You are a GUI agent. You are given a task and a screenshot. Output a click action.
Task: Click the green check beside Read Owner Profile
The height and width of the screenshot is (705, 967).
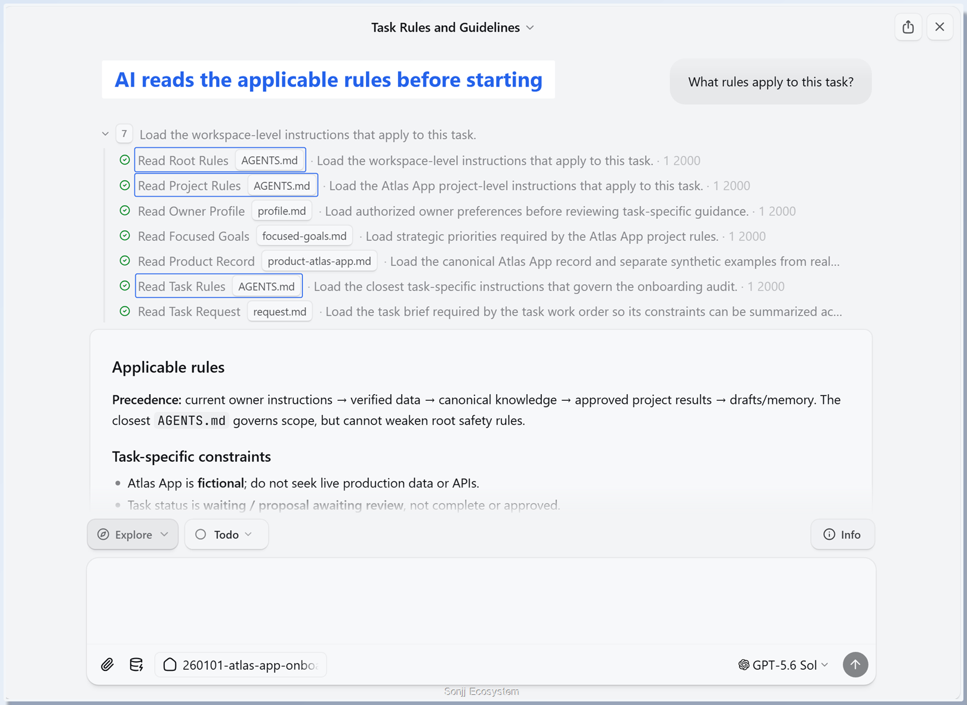click(x=125, y=211)
